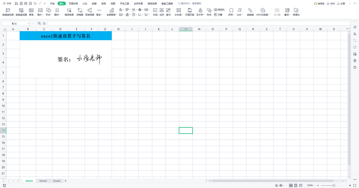
Task: Open the 稻壳资源 resource library
Action: coord(69,12)
